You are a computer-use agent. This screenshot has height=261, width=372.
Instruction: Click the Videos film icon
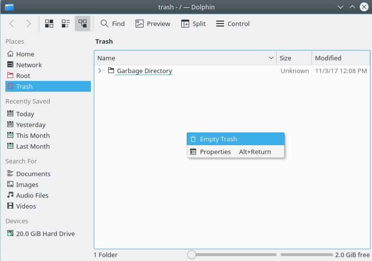click(x=10, y=206)
